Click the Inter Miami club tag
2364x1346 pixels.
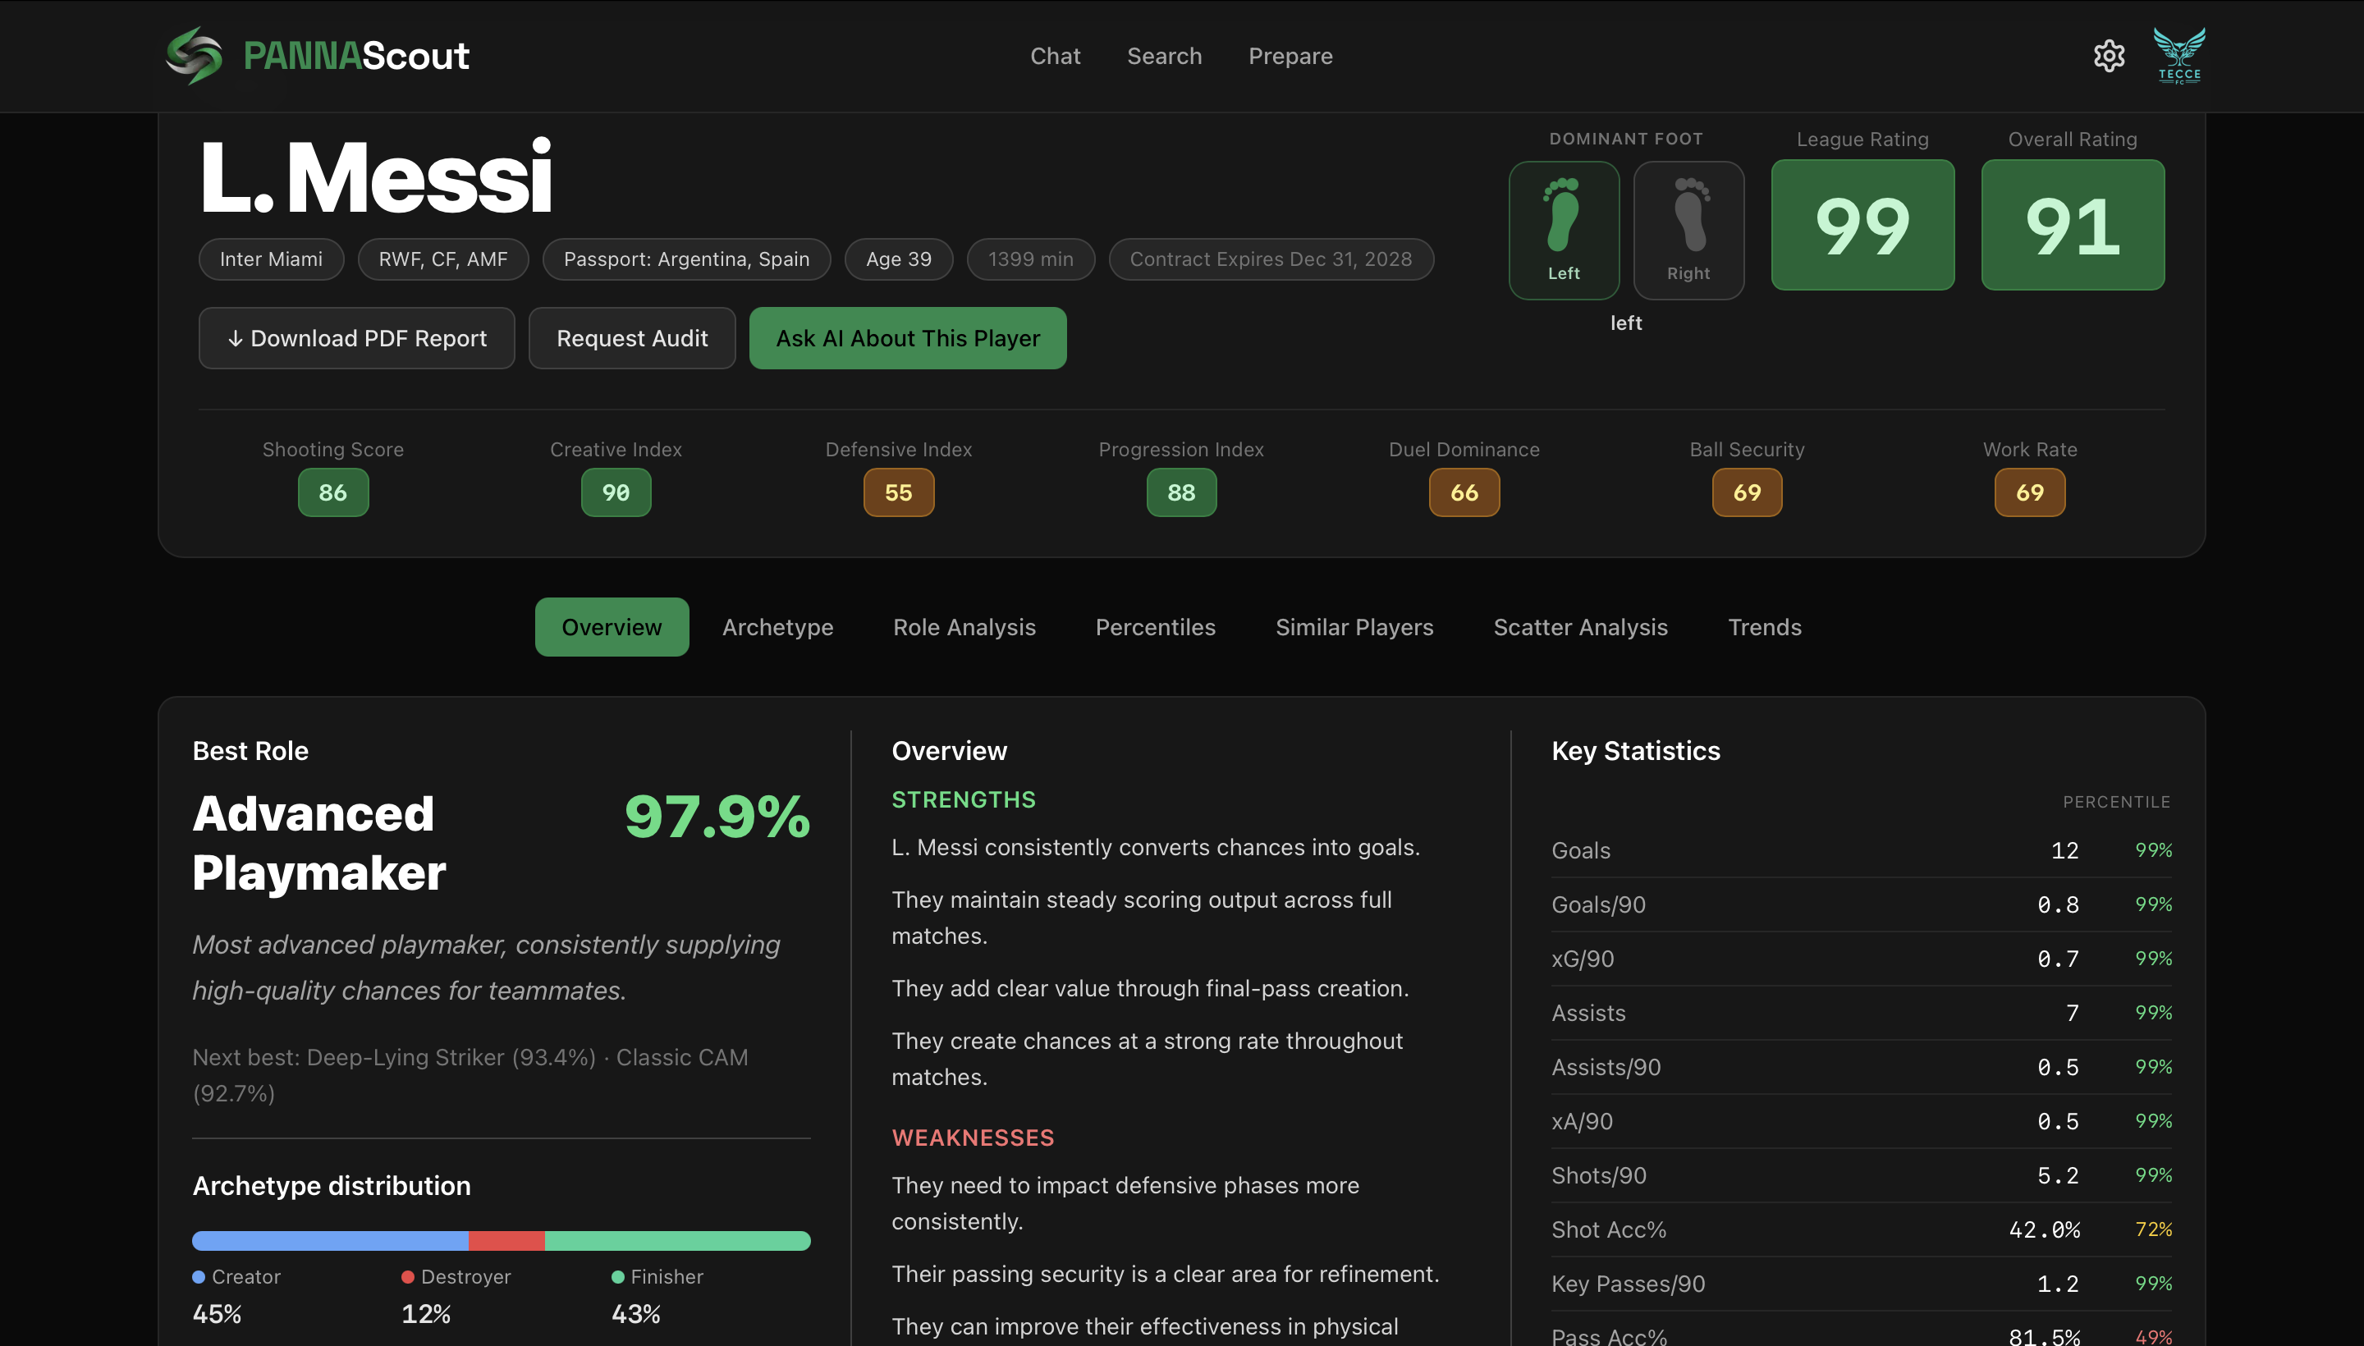271,259
